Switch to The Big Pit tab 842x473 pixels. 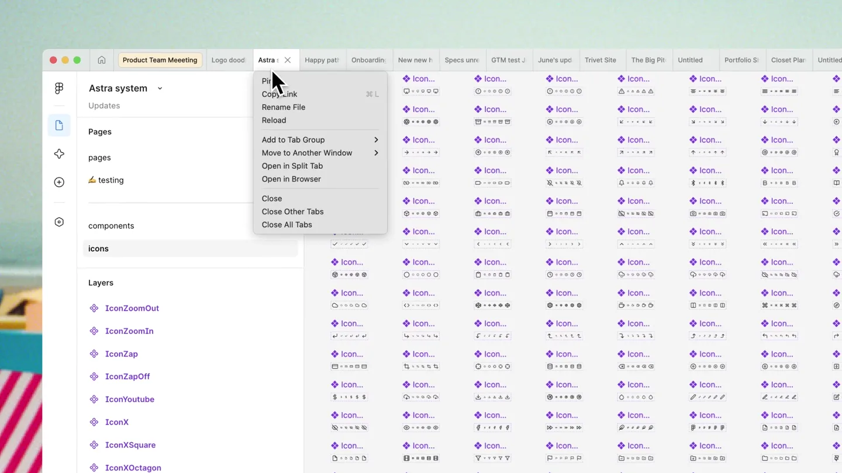[648, 60]
